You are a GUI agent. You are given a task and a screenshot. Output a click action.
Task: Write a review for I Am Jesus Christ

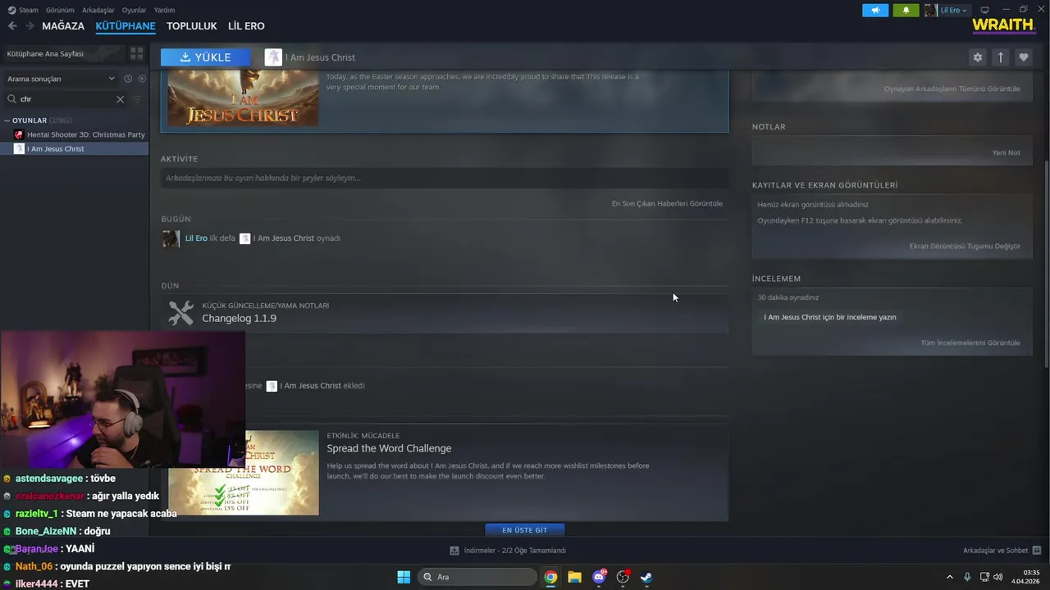(x=830, y=317)
